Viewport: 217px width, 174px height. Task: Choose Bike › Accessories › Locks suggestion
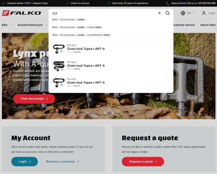[69, 20]
